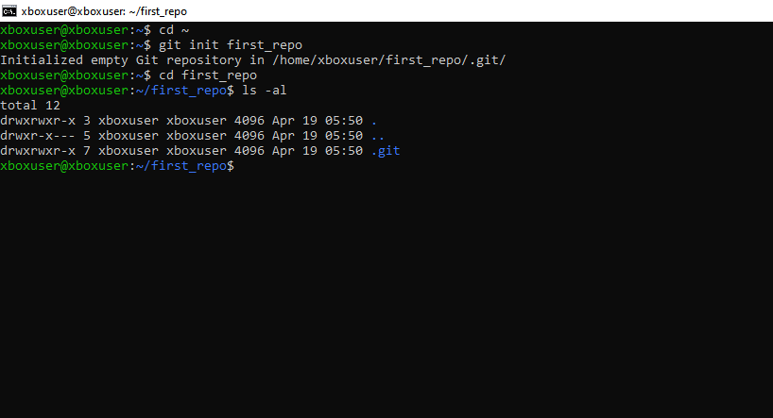773x418 pixels.
Task: Click right after the final $ prompt
Action: click(x=240, y=166)
